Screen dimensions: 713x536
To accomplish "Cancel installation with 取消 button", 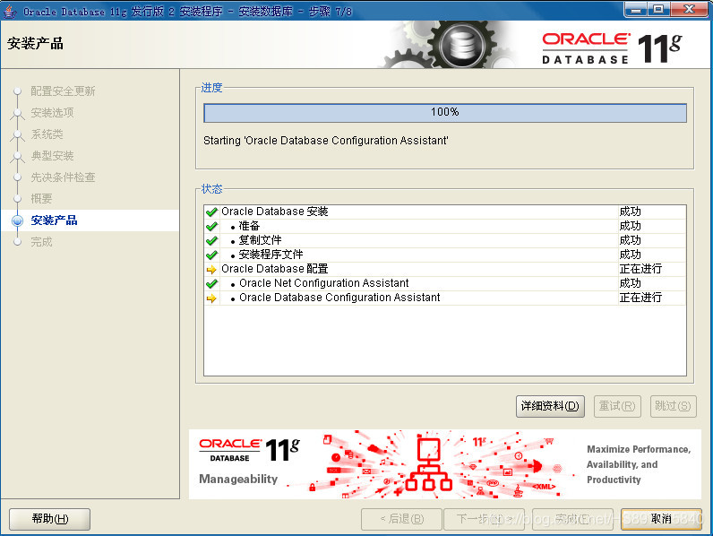I will tap(661, 519).
